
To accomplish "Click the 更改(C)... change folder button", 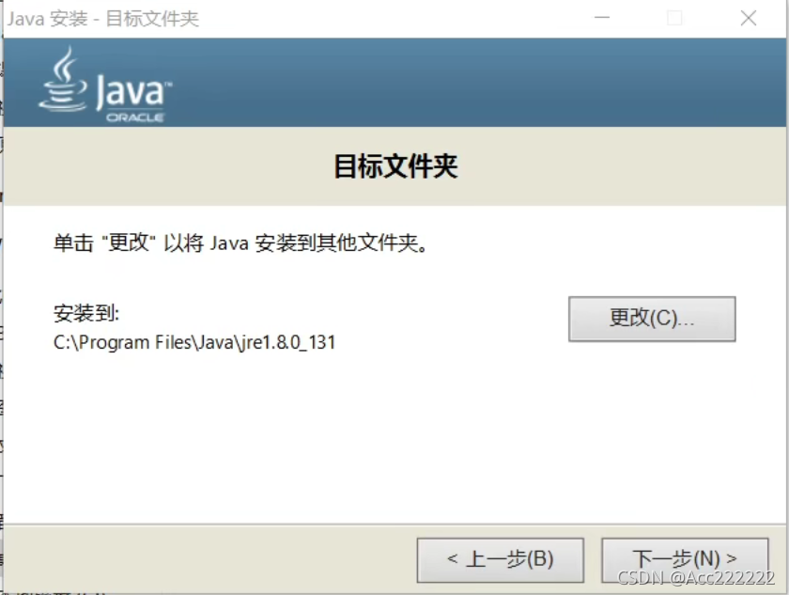I will [652, 320].
